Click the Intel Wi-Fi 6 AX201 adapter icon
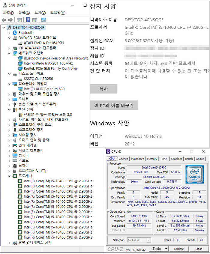210x254 pixels. point(20,63)
